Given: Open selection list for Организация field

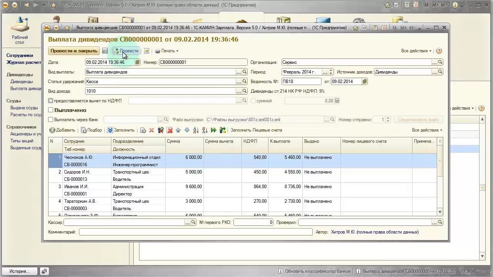Looking at the screenshot, I should [x=434, y=62].
